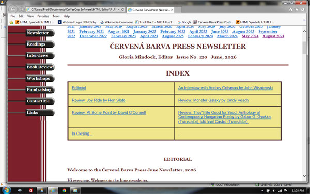Open Windows Explorer folder on taskbar
This screenshot has height=194, width=310.
tap(75, 190)
